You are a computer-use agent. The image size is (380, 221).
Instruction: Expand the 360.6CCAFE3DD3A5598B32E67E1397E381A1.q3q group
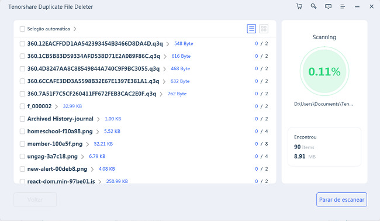pyautogui.click(x=164, y=81)
